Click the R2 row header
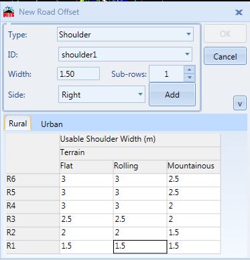The height and width of the screenshot is (260, 250). click(33, 234)
